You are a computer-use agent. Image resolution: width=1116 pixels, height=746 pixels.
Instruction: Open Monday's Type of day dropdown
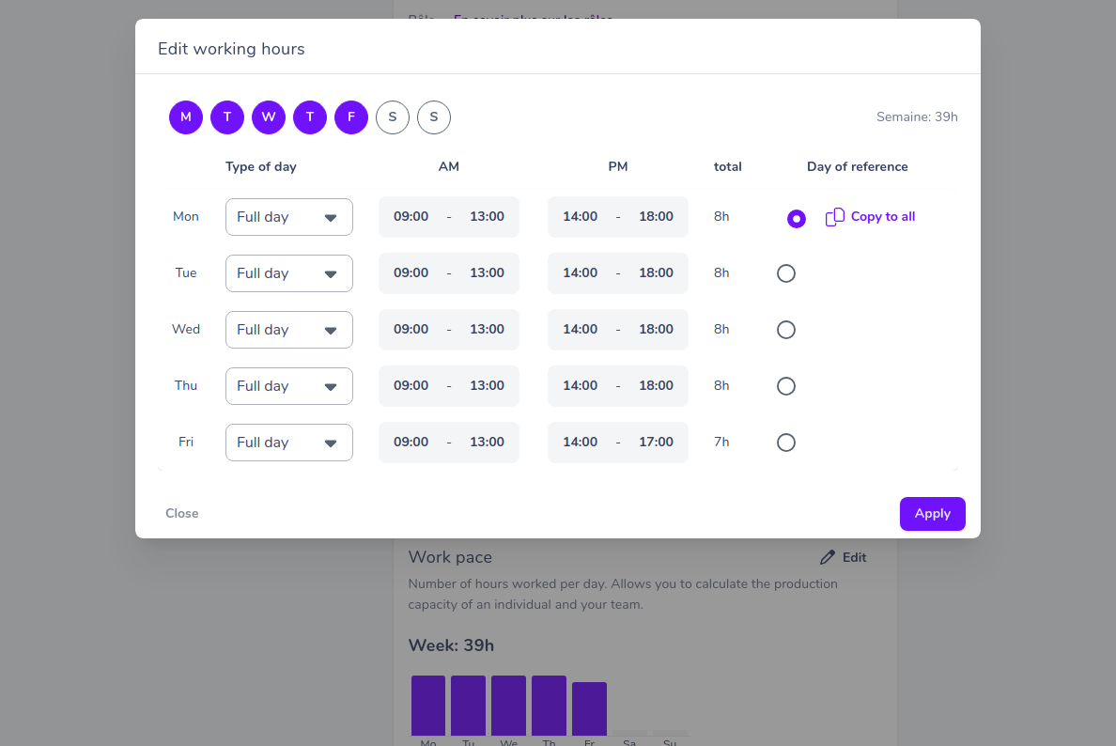pos(289,217)
